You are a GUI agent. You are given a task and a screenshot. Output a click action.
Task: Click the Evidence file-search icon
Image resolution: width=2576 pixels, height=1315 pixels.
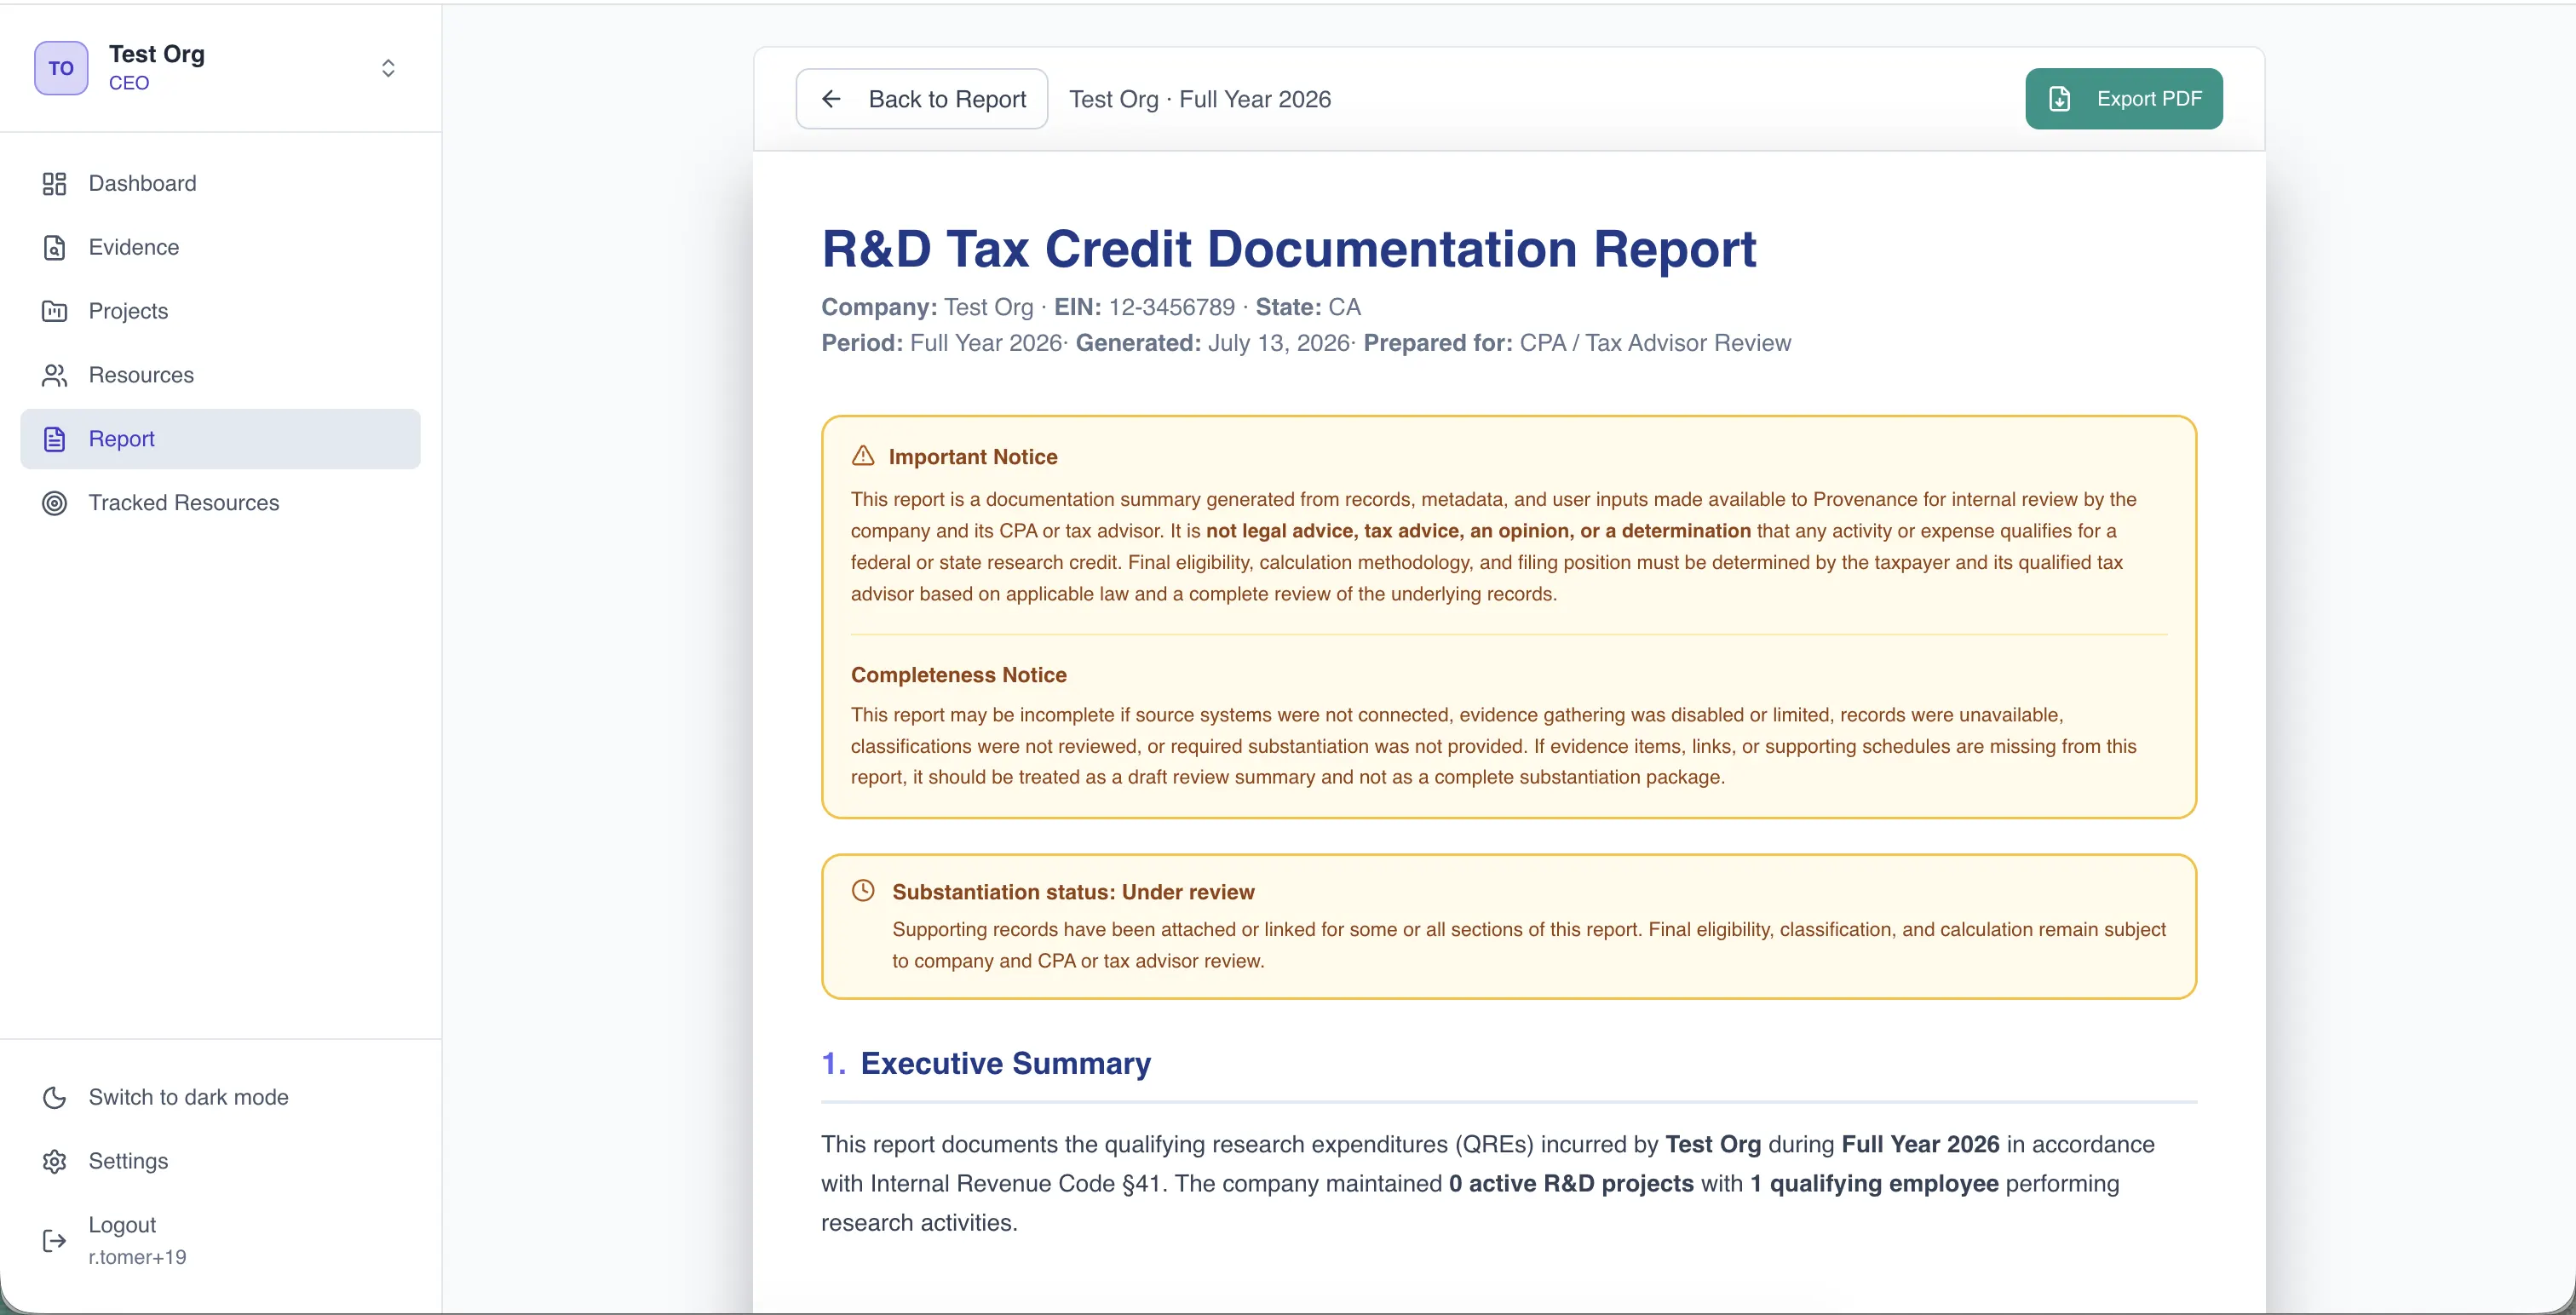54,248
